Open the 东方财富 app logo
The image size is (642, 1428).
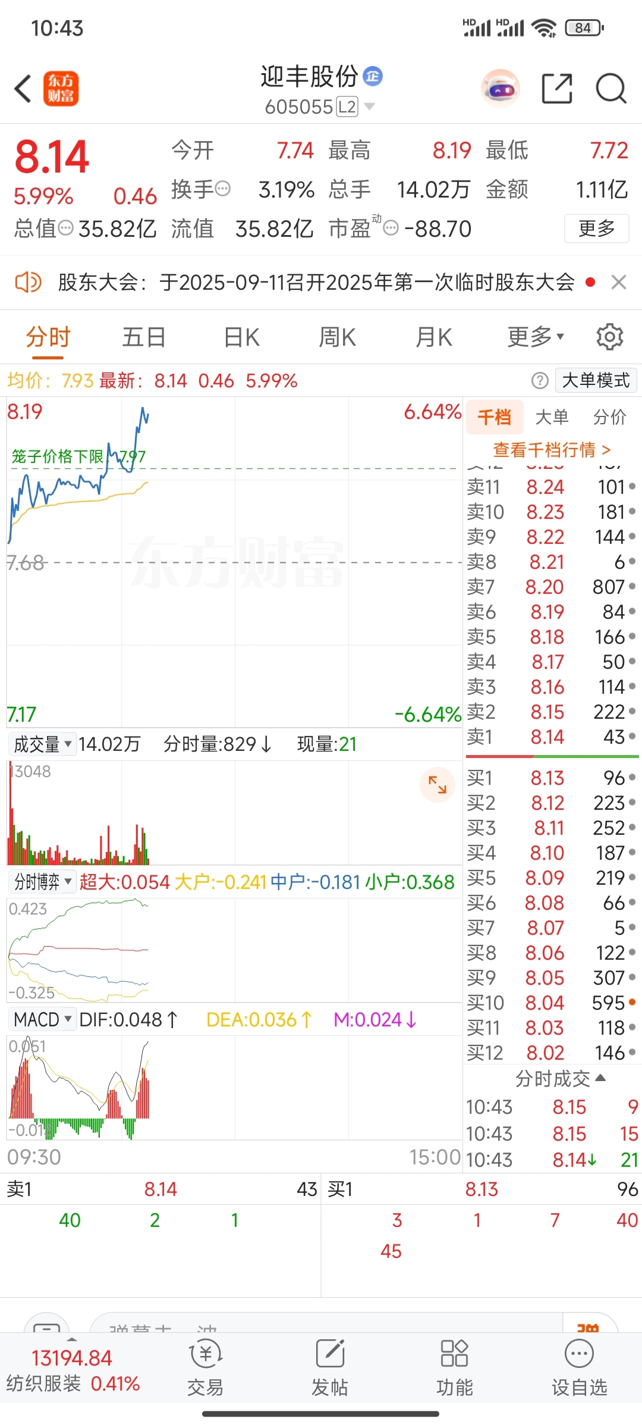pos(61,89)
